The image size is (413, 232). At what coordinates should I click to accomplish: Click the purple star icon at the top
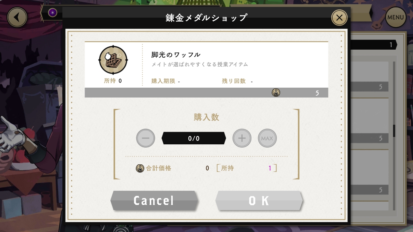52,13
